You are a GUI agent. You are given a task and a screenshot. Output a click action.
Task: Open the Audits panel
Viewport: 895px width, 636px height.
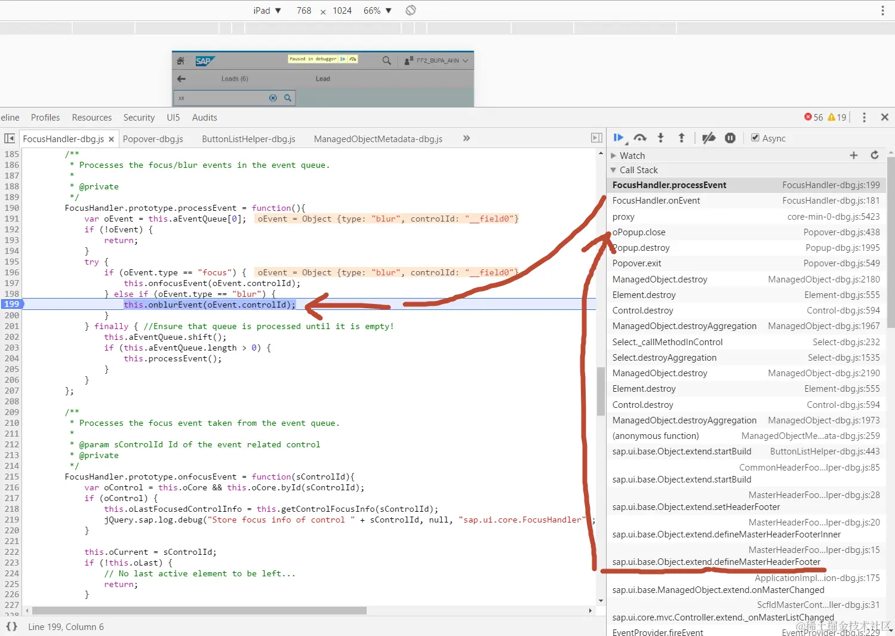click(205, 118)
